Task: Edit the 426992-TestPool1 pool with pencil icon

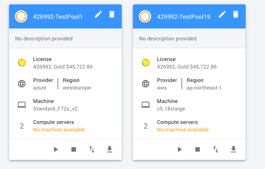Action: pyautogui.click(x=98, y=14)
